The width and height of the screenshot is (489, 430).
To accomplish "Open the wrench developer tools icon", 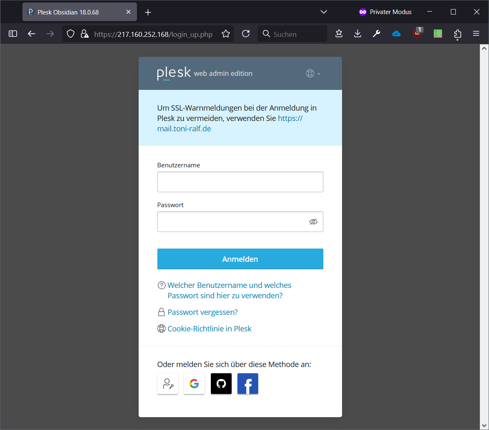I will coord(377,34).
